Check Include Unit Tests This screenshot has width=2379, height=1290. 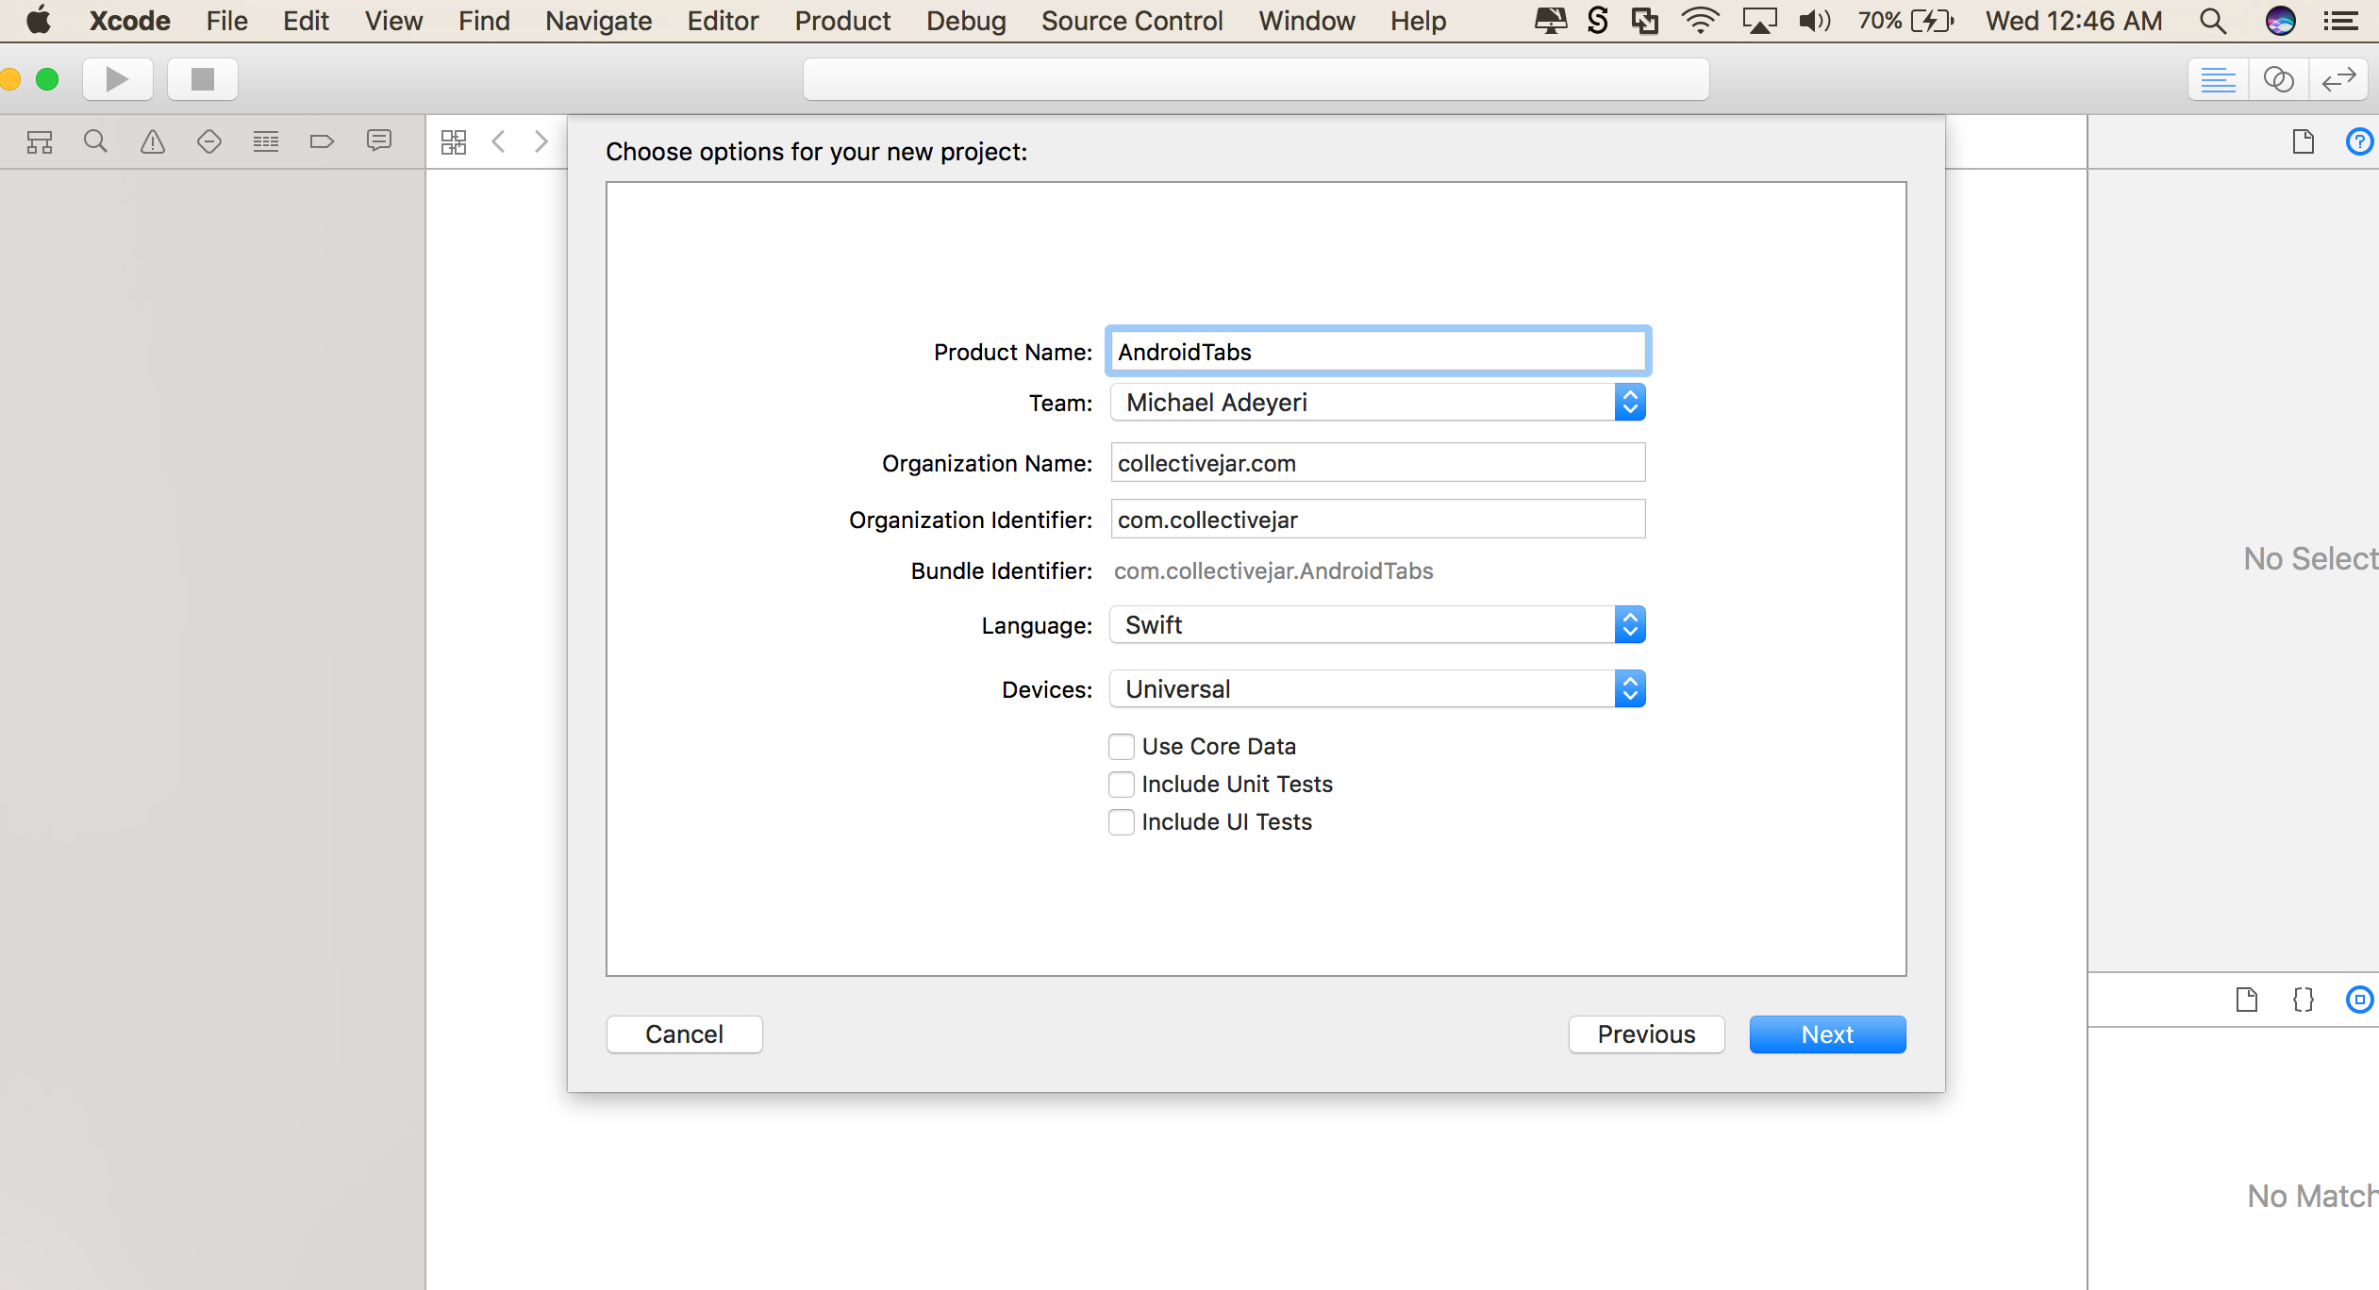click(1121, 784)
